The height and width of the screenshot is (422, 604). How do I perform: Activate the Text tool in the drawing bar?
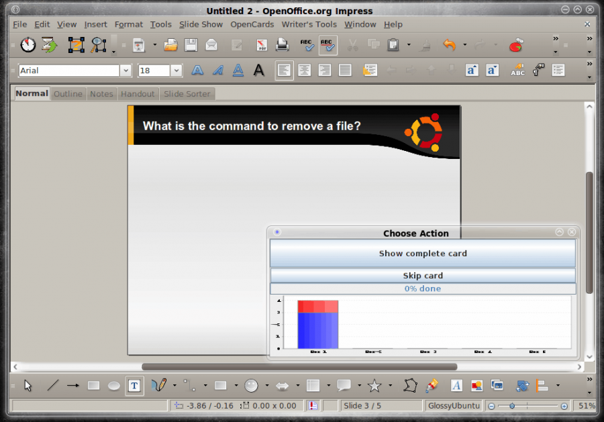[x=134, y=386]
